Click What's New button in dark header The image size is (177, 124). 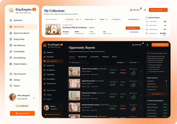(x=137, y=45)
